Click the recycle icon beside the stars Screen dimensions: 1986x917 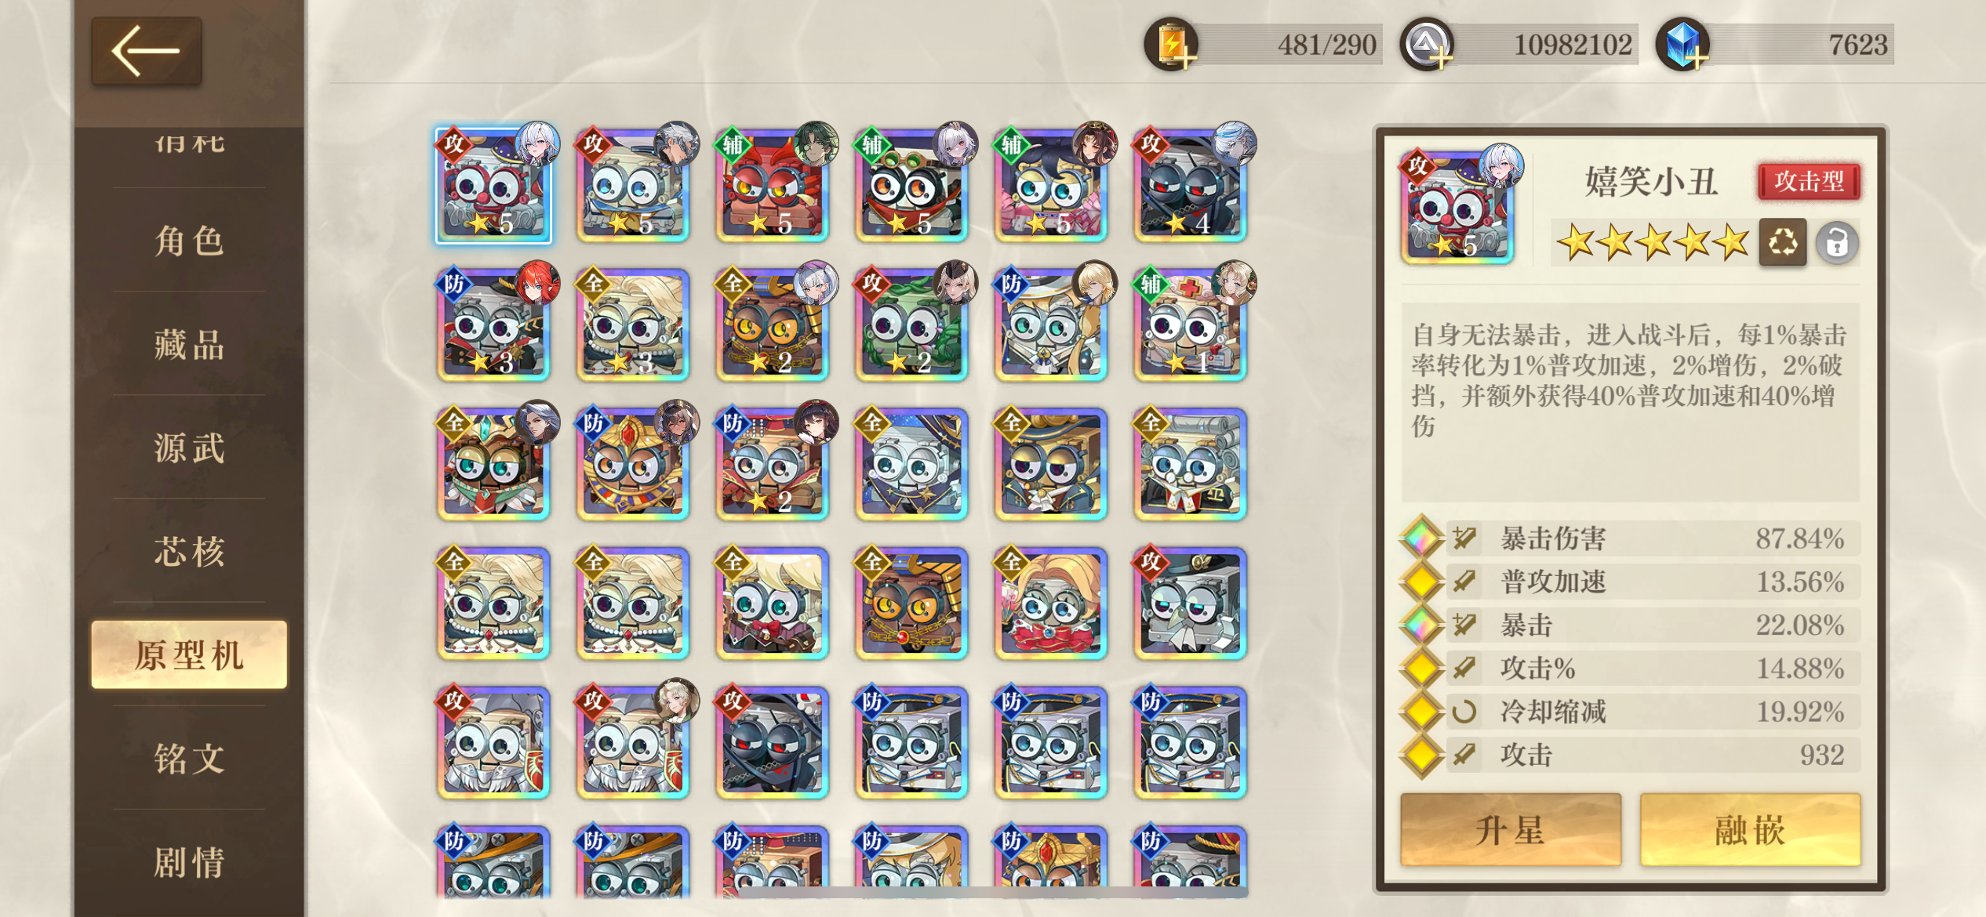[1782, 243]
